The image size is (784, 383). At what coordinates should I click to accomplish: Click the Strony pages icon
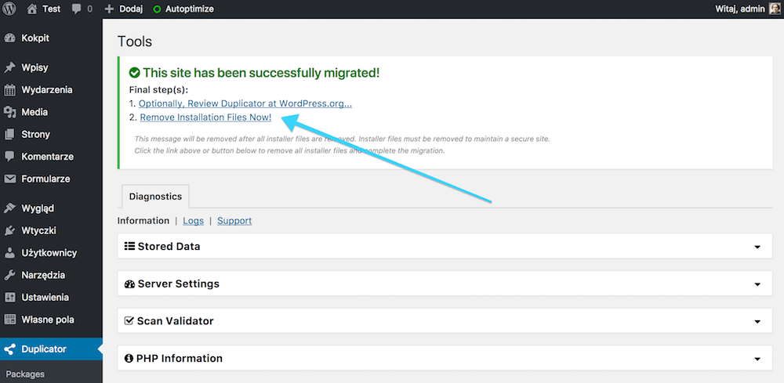coord(9,135)
